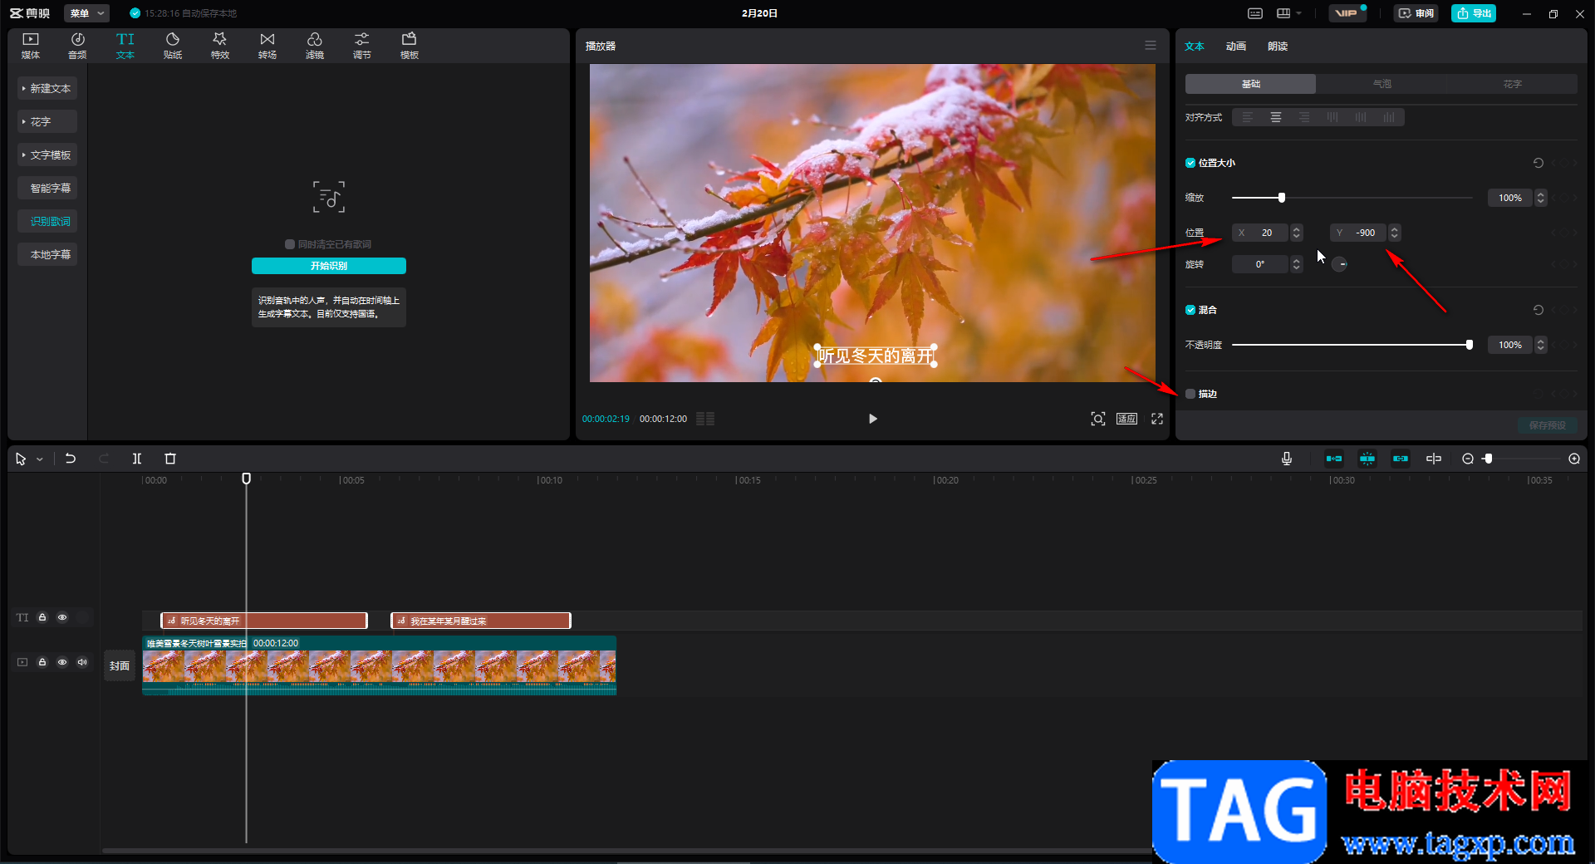Image resolution: width=1595 pixels, height=864 pixels.
Task: Click the 导出 export button
Action: [x=1474, y=13]
